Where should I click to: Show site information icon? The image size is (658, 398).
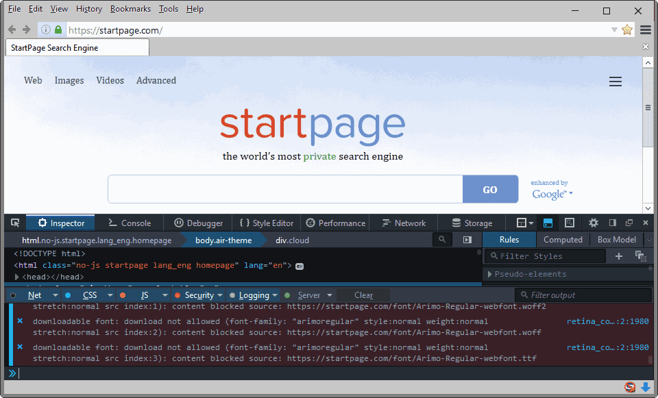[x=46, y=29]
